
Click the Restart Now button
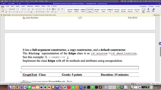tap(156, 15)
